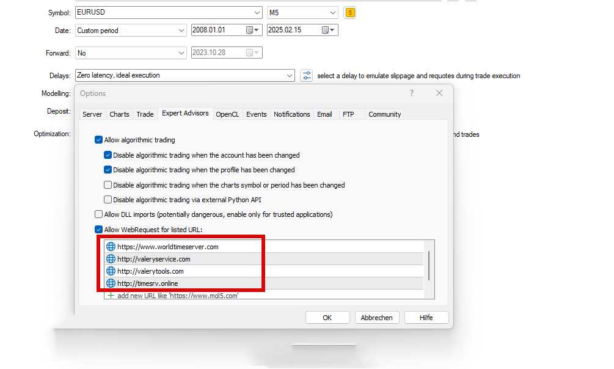
Task: Uncheck Allow WebRequest for listed URL
Action: 99,230
